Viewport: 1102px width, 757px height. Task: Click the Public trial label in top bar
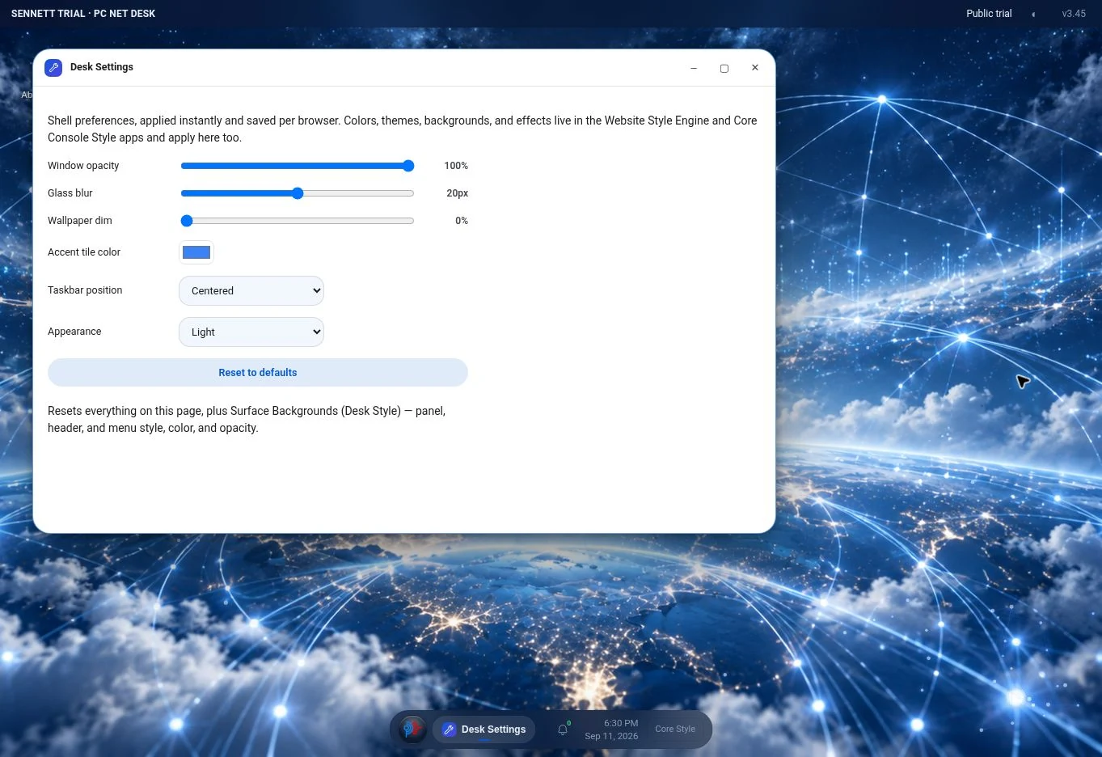point(989,14)
